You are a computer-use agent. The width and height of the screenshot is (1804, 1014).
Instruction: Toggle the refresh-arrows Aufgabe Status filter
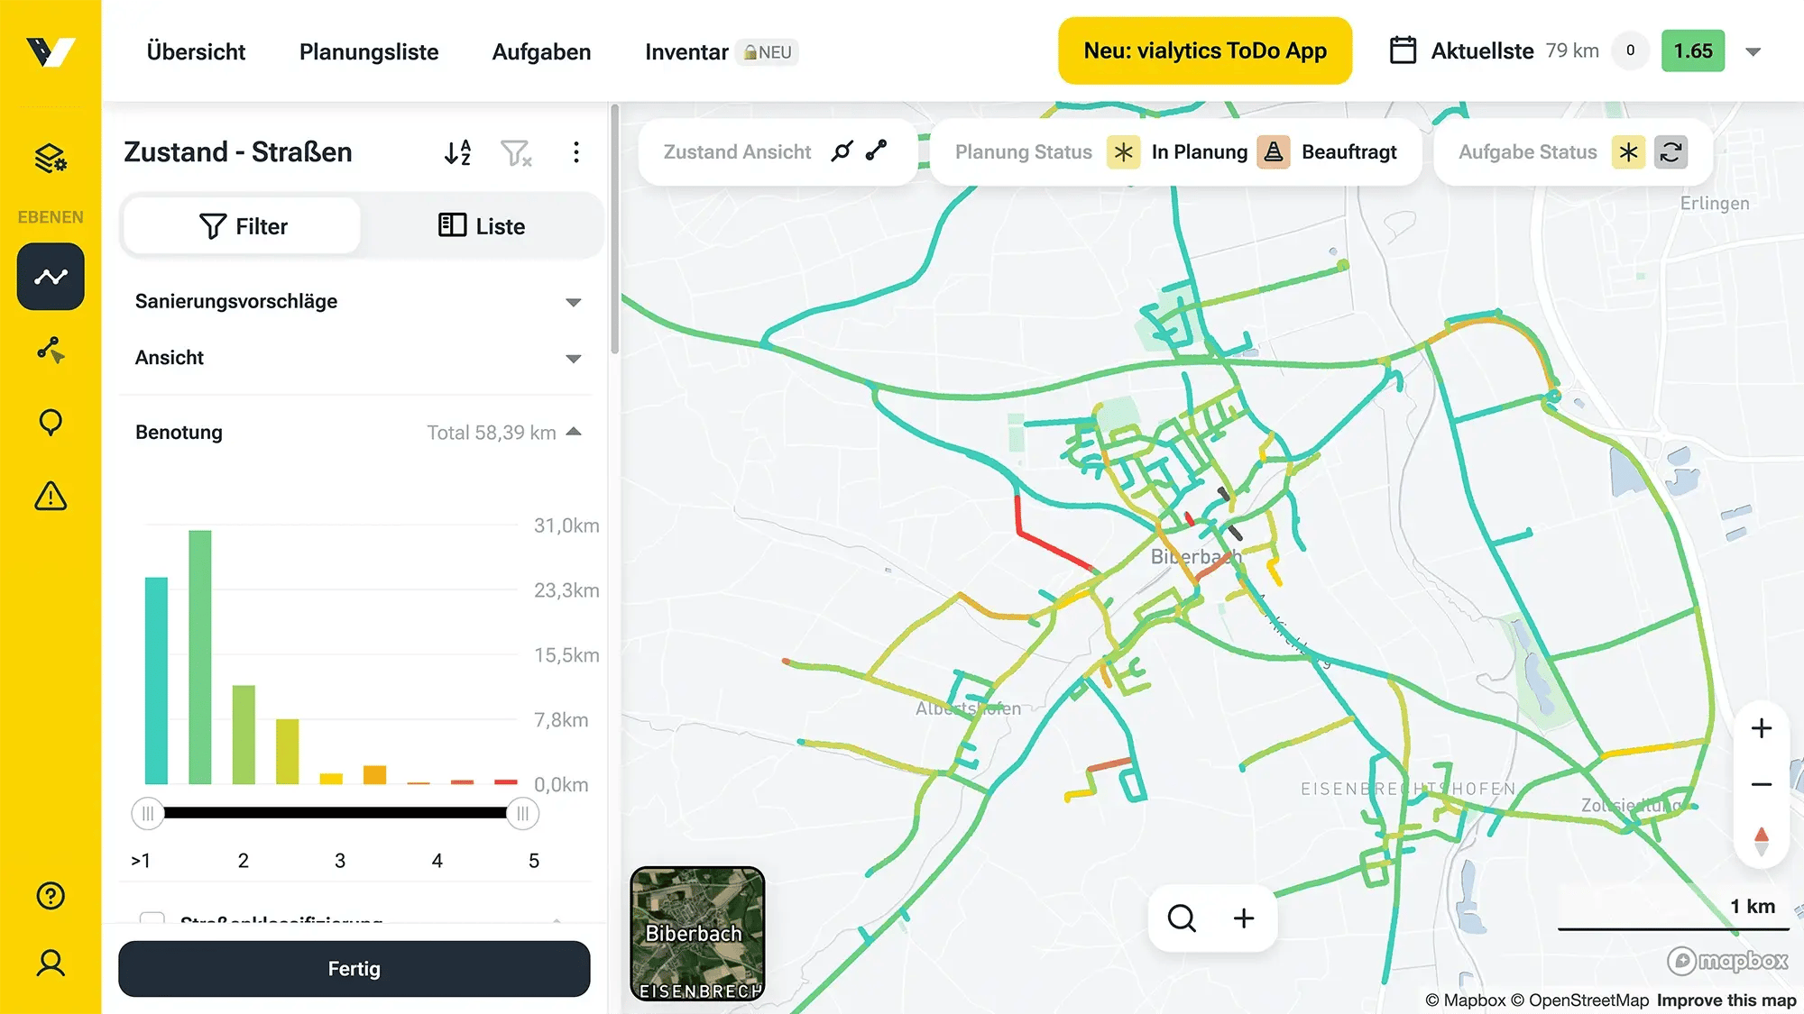pyautogui.click(x=1671, y=152)
